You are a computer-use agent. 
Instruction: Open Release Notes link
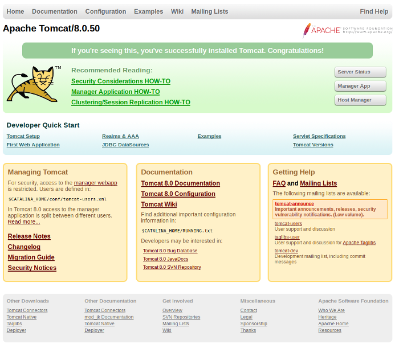point(29,236)
